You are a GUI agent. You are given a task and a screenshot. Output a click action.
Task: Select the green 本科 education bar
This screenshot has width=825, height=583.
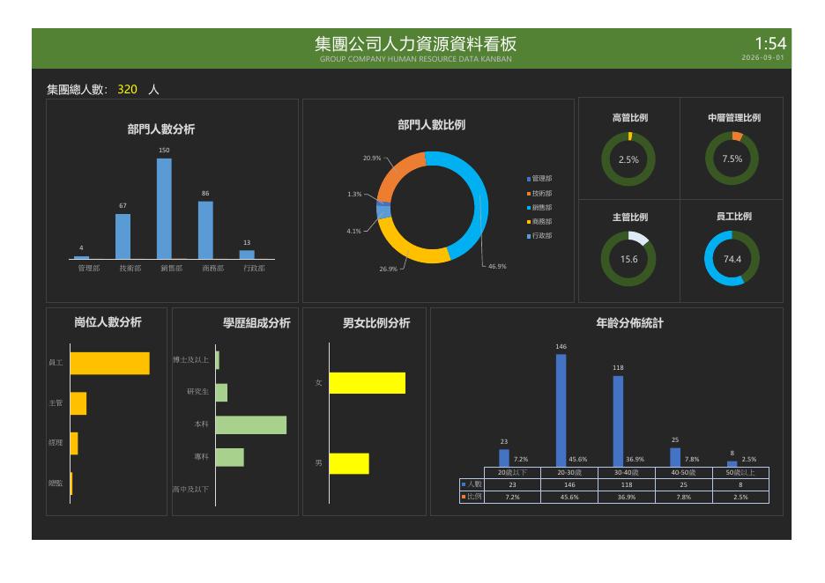click(x=251, y=424)
